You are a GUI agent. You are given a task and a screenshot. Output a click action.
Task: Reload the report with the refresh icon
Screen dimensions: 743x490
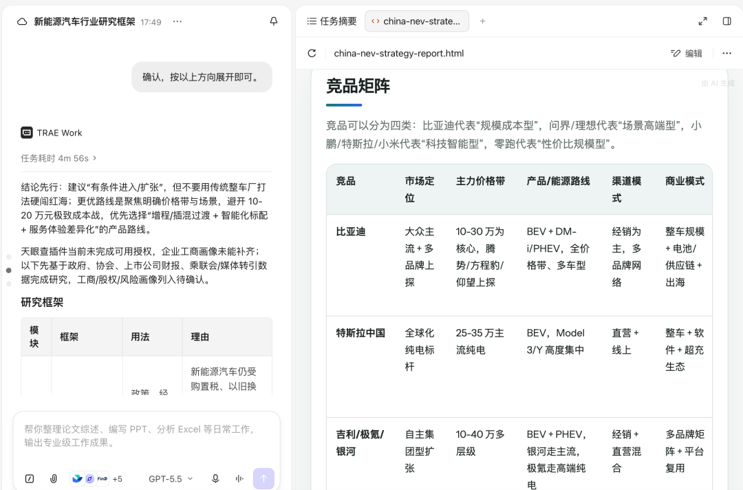point(312,53)
